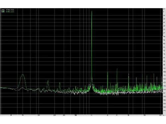Image resolution: width=166 pixels, height=124 pixels.
Task: Click the 5 kHz harmonic spike tip
Action: coord(128,73)
